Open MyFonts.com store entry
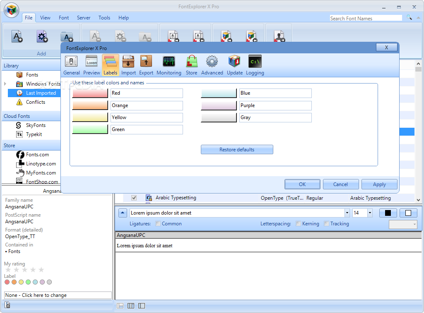Image resolution: width=424 pixels, height=313 pixels. pos(41,173)
